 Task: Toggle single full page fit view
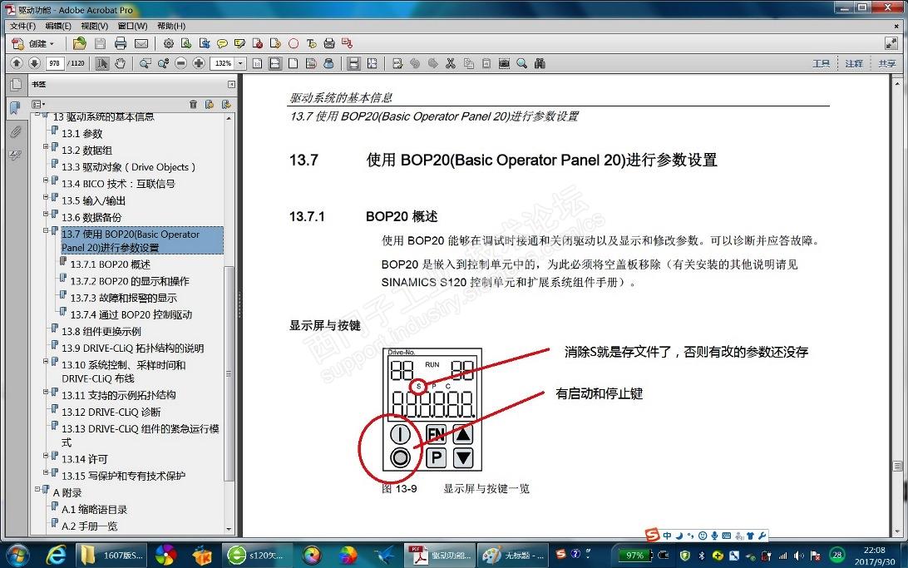293,63
